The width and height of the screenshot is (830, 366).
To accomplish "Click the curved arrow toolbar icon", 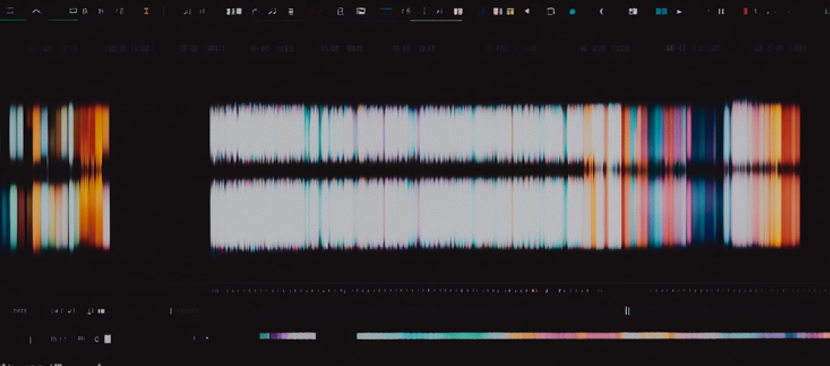I will coord(255,12).
